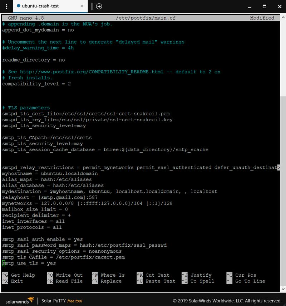
Task: Click the Modified status in nano header
Action: pos(262,18)
